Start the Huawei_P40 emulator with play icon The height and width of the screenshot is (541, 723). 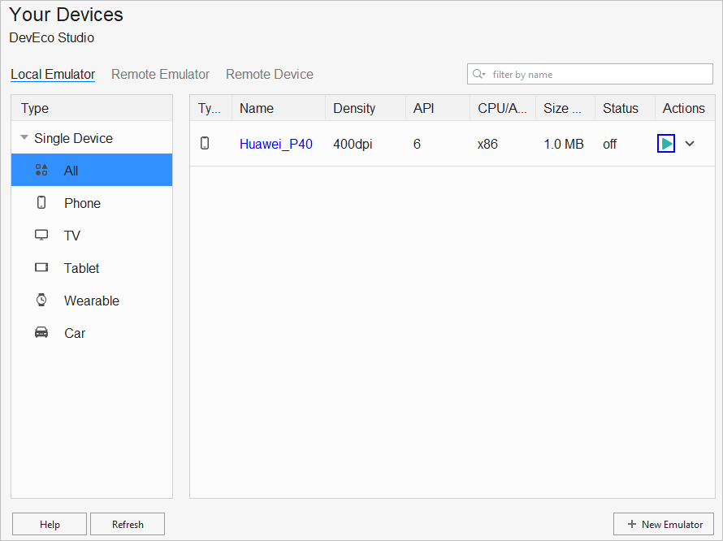666,144
